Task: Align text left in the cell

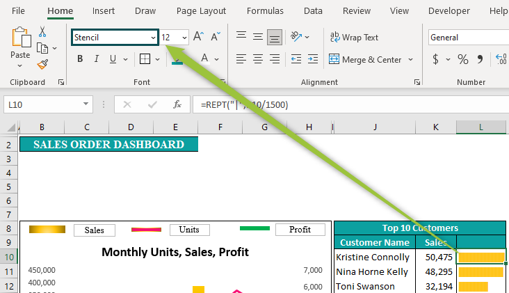Action: [241, 59]
